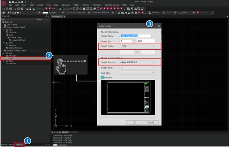Click the Cancel button in Insert sheet
229x147 pixels.
pyautogui.click(x=150, y=122)
